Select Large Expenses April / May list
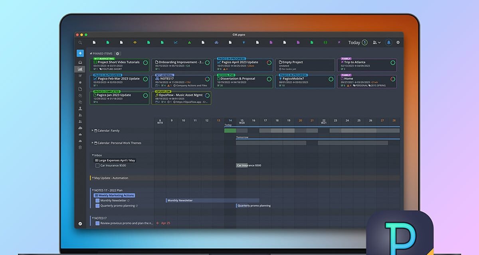Image resolution: width=479 pixels, height=255 pixels. [115, 161]
